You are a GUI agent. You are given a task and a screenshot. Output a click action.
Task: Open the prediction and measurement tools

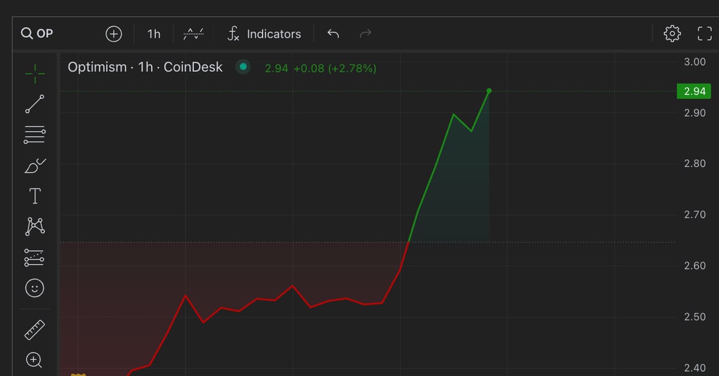pos(35,257)
